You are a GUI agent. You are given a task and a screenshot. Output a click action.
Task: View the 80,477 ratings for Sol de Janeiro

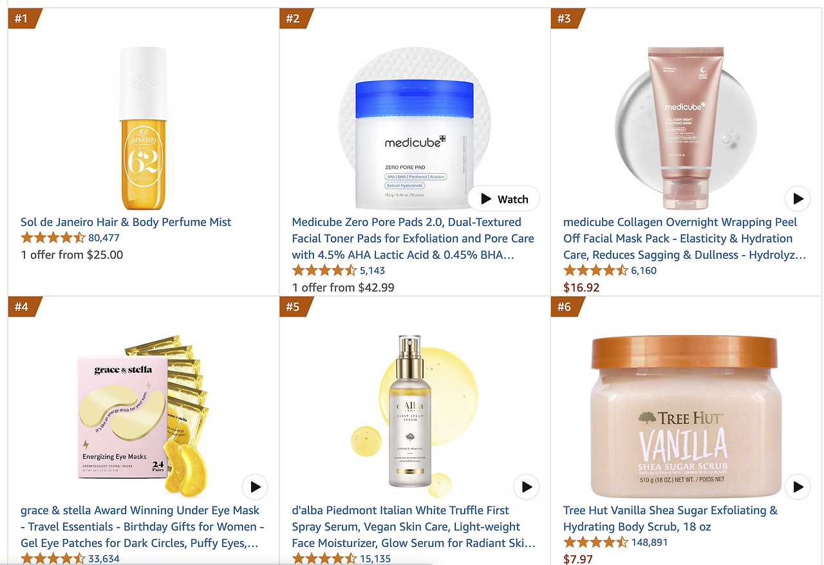click(x=104, y=237)
